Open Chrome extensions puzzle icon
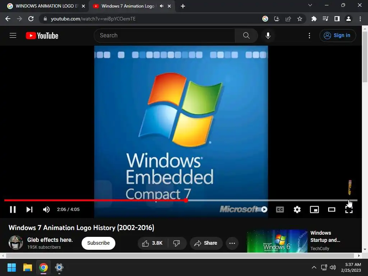368x276 pixels. (314, 19)
